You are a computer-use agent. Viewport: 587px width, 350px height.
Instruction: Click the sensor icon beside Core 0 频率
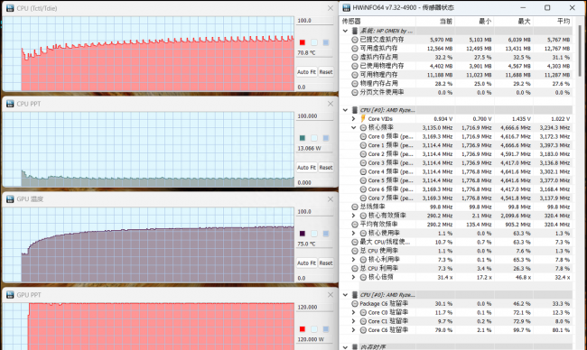click(x=363, y=136)
